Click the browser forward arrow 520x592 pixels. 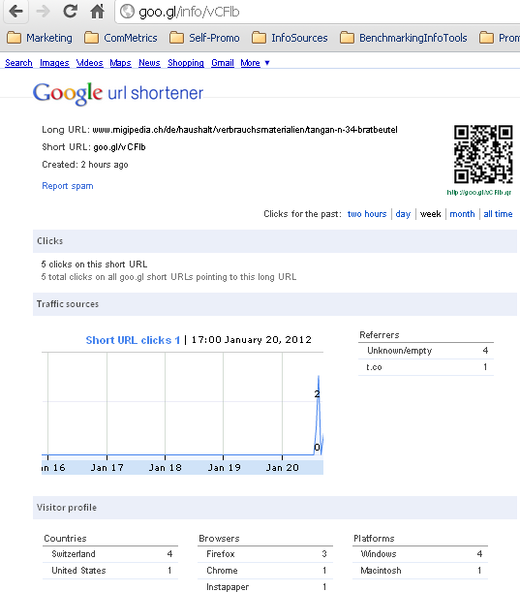(43, 12)
